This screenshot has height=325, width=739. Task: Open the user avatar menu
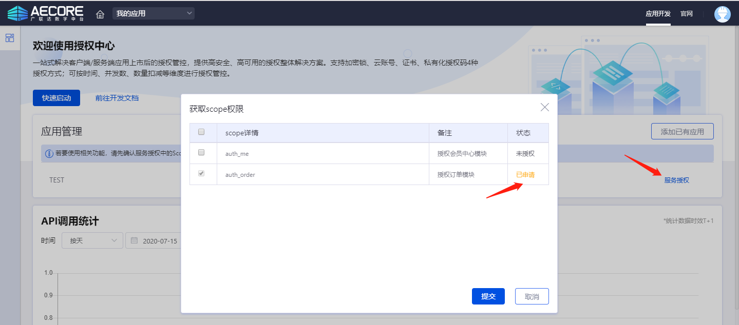(722, 14)
